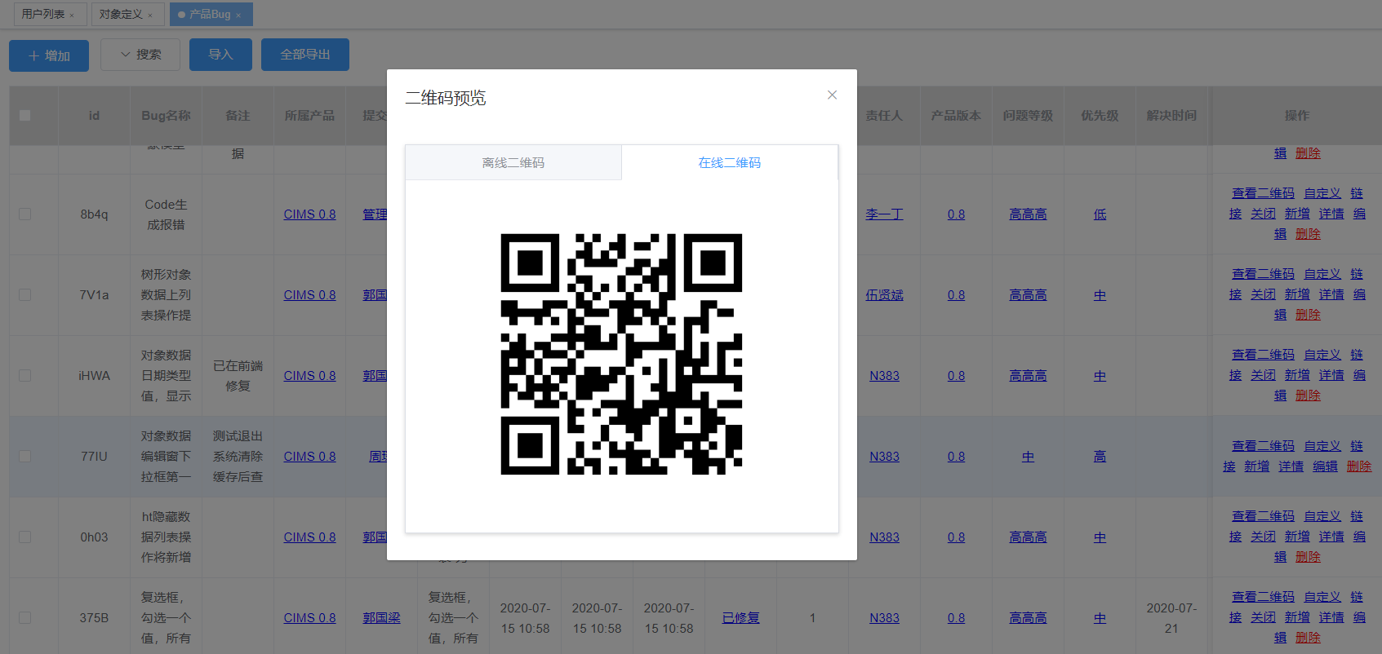Click 高高高 level link in row 8b4q
1382x654 pixels.
(x=1028, y=214)
